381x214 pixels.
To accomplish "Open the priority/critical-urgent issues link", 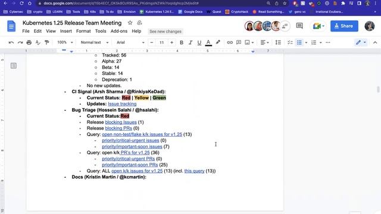I will (x=130, y=140).
